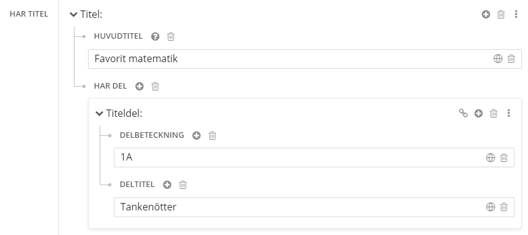528x235 pixels.
Task: Collapse the Titeldel section chevron
Action: pyautogui.click(x=99, y=113)
